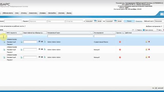Click the sample ID input in row 27092017131352
This screenshot has width=164, height=92.
30,42
